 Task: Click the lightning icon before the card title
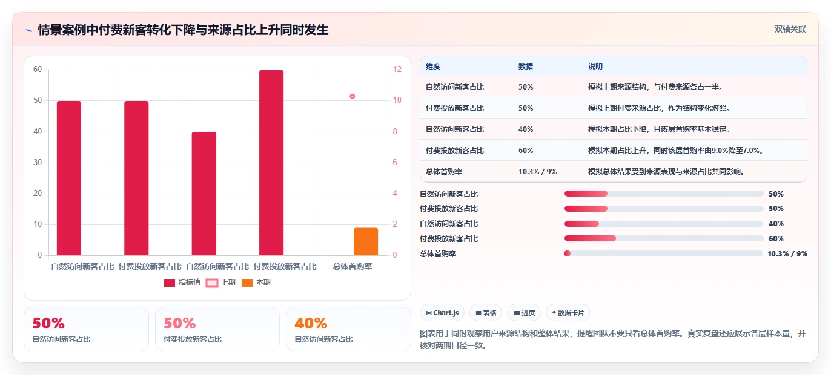[x=29, y=30]
